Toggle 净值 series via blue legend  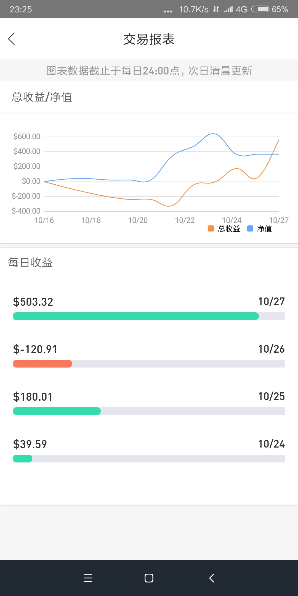250,229
